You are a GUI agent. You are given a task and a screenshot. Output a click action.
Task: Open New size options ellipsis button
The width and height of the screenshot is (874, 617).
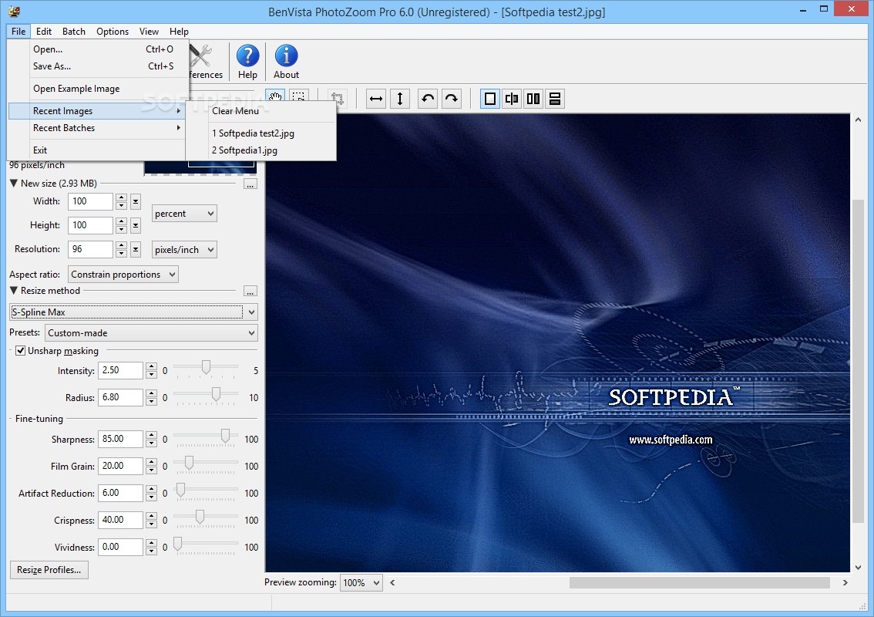250,184
